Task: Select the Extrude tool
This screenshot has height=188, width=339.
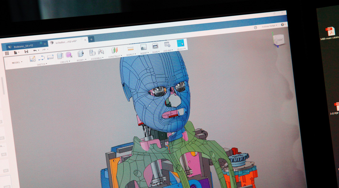Action: click(60, 55)
